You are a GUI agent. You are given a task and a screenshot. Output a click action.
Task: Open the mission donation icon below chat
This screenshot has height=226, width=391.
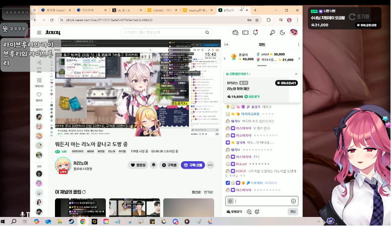pyautogui.click(x=257, y=211)
